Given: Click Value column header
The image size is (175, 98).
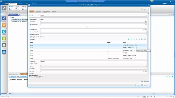Looking at the screenshot, I should coord(124,42).
